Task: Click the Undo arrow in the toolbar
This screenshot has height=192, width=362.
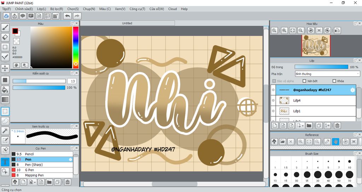Action: [x=68, y=16]
